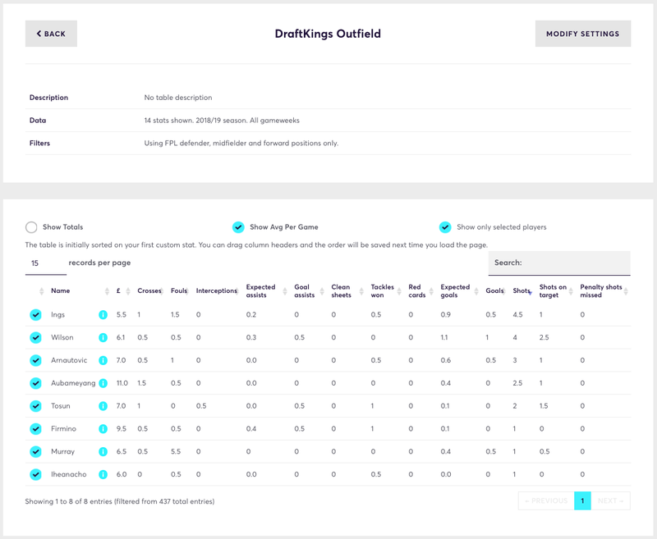
Task: Deselect Murray row checkbox
Action: 35,451
